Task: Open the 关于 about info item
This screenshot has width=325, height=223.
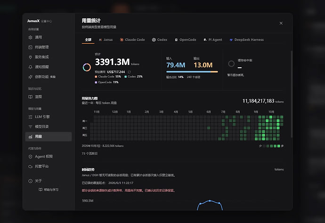Action: pos(49,181)
